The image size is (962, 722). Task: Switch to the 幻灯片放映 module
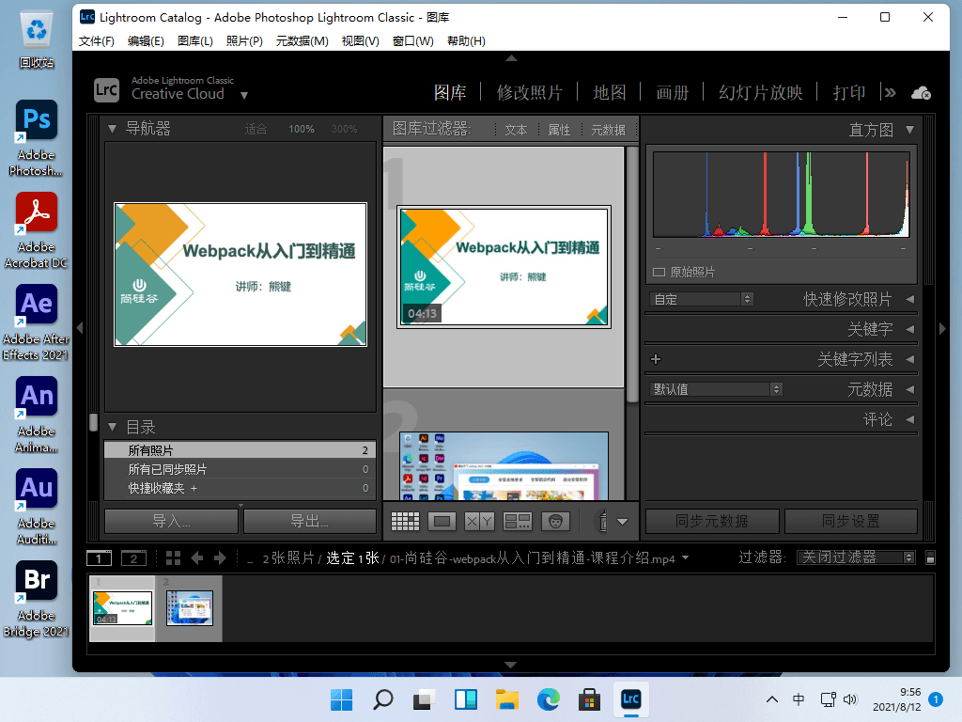[x=761, y=93]
